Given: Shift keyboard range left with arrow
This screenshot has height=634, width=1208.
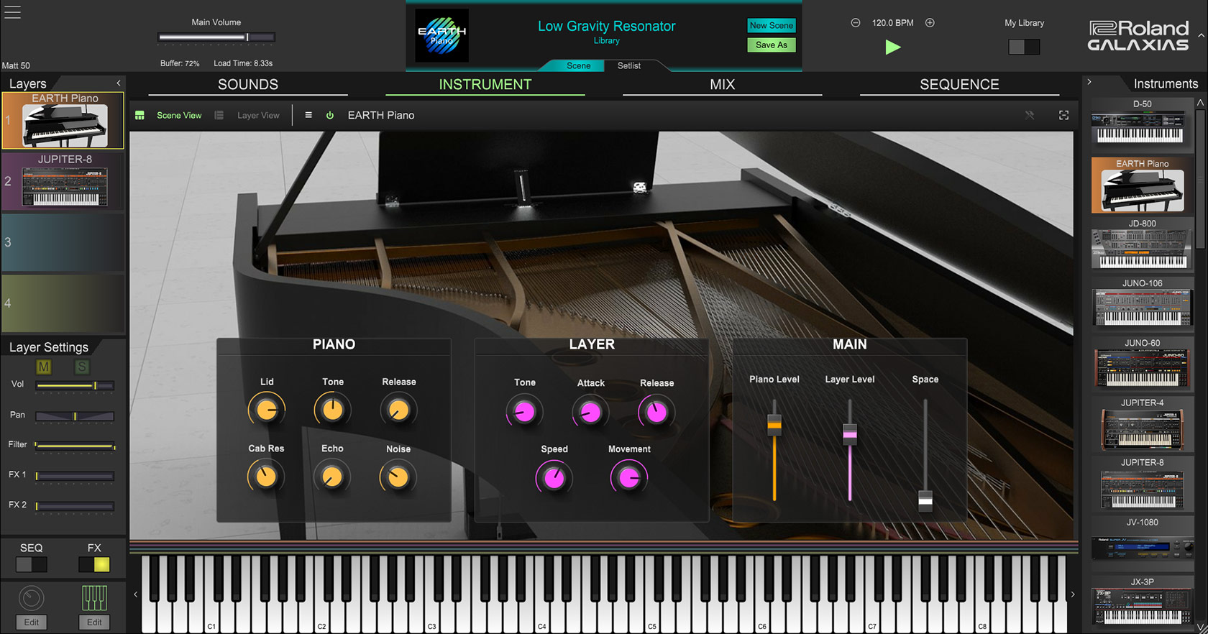Looking at the screenshot, I should coord(135,594).
